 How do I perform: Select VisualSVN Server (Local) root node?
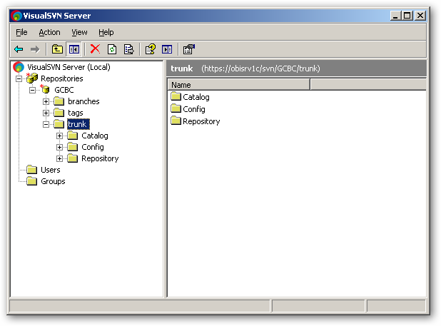69,67
